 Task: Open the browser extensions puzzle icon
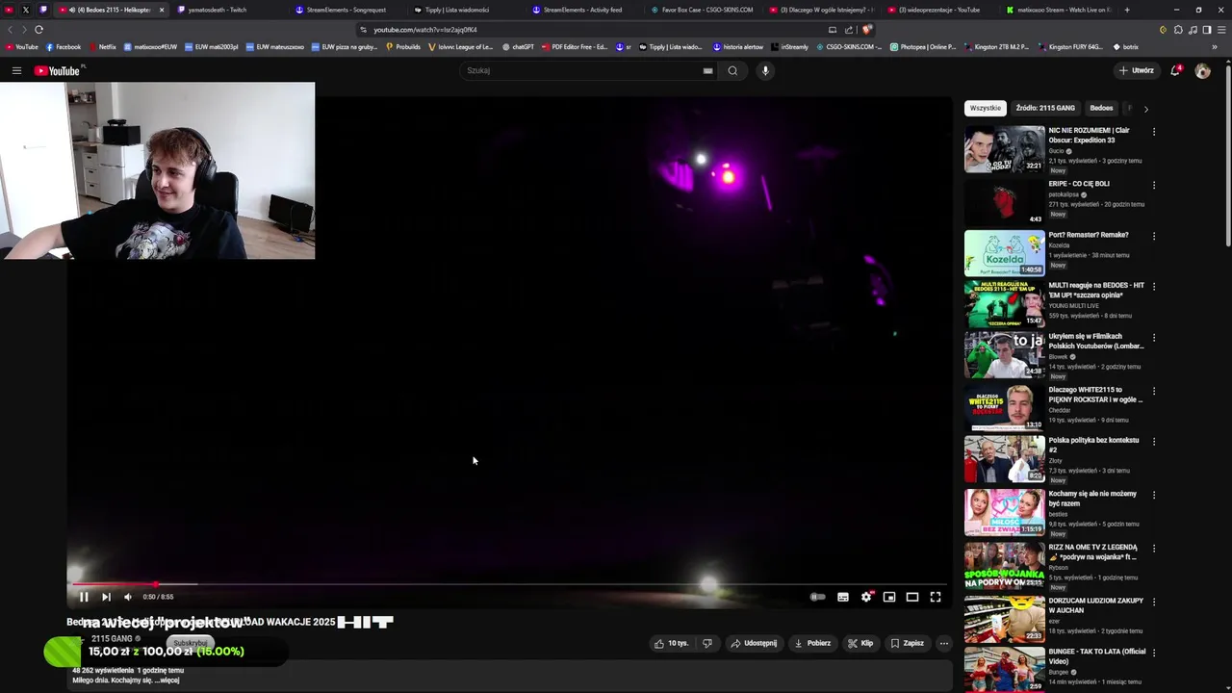coord(1179,30)
